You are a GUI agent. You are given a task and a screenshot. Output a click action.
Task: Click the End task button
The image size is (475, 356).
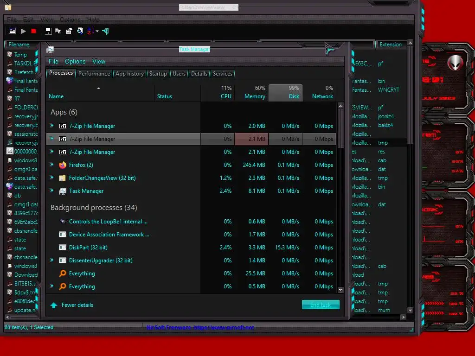click(x=321, y=305)
